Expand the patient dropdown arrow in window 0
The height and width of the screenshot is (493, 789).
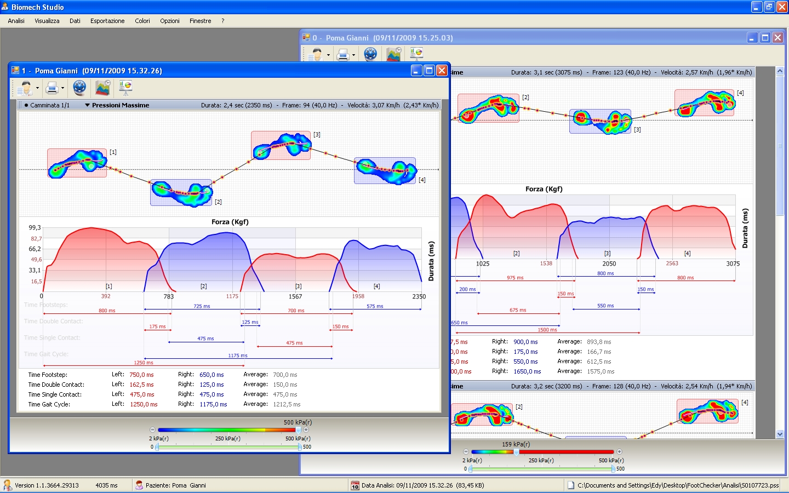(328, 55)
